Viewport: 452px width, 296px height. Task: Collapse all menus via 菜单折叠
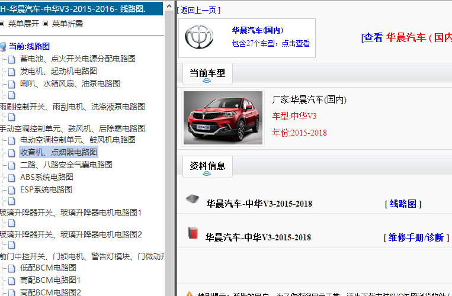click(67, 24)
